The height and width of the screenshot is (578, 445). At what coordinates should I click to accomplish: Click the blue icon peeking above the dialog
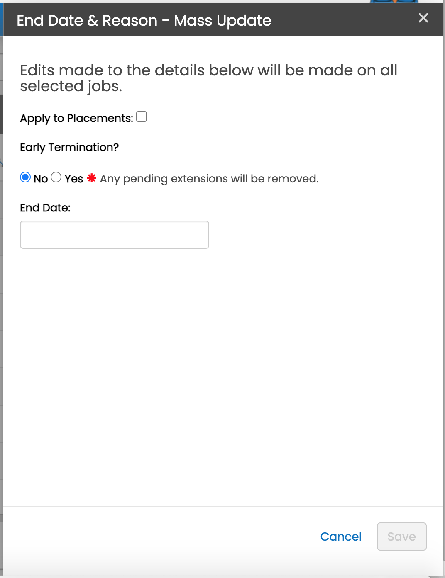click(x=394, y=2)
